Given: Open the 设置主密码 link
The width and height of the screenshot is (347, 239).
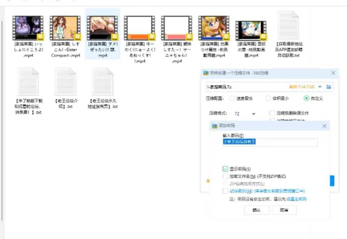Looking at the screenshot, I should pyautogui.click(x=296, y=199).
